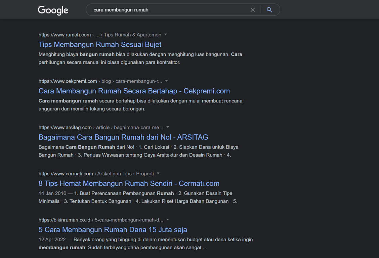
Task: Expand the options arrow next to the Cekpremi breadcrumb
Action: (x=167, y=81)
